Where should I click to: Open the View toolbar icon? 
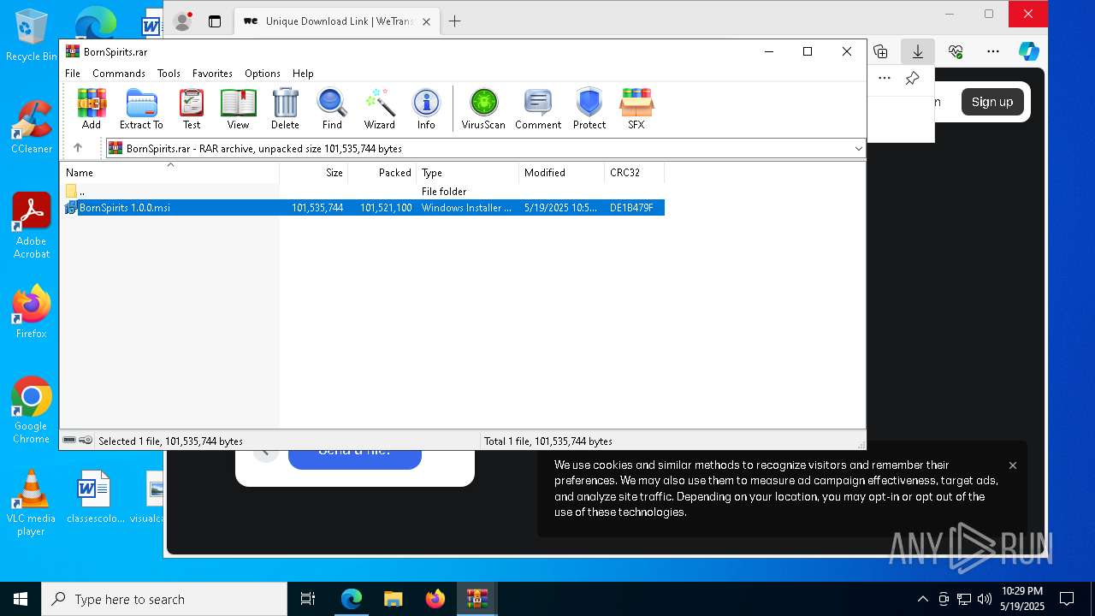[238, 109]
